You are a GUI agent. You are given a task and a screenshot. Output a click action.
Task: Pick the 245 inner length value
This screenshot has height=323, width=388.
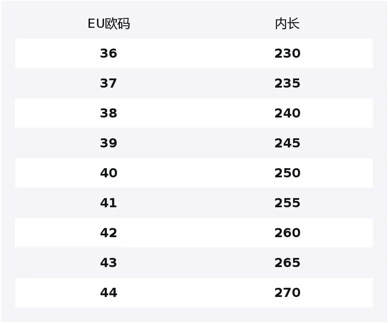(x=287, y=143)
